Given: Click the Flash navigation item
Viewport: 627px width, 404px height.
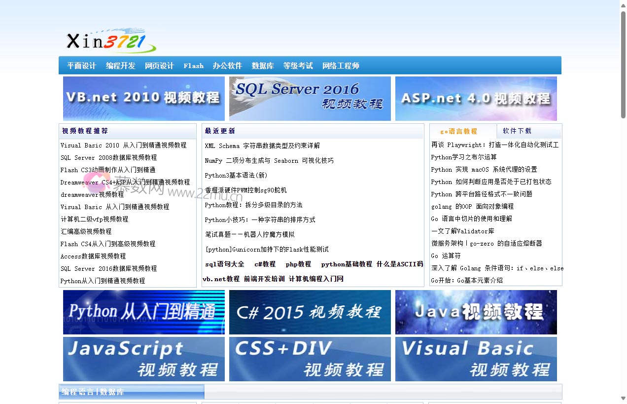Looking at the screenshot, I should tap(193, 65).
